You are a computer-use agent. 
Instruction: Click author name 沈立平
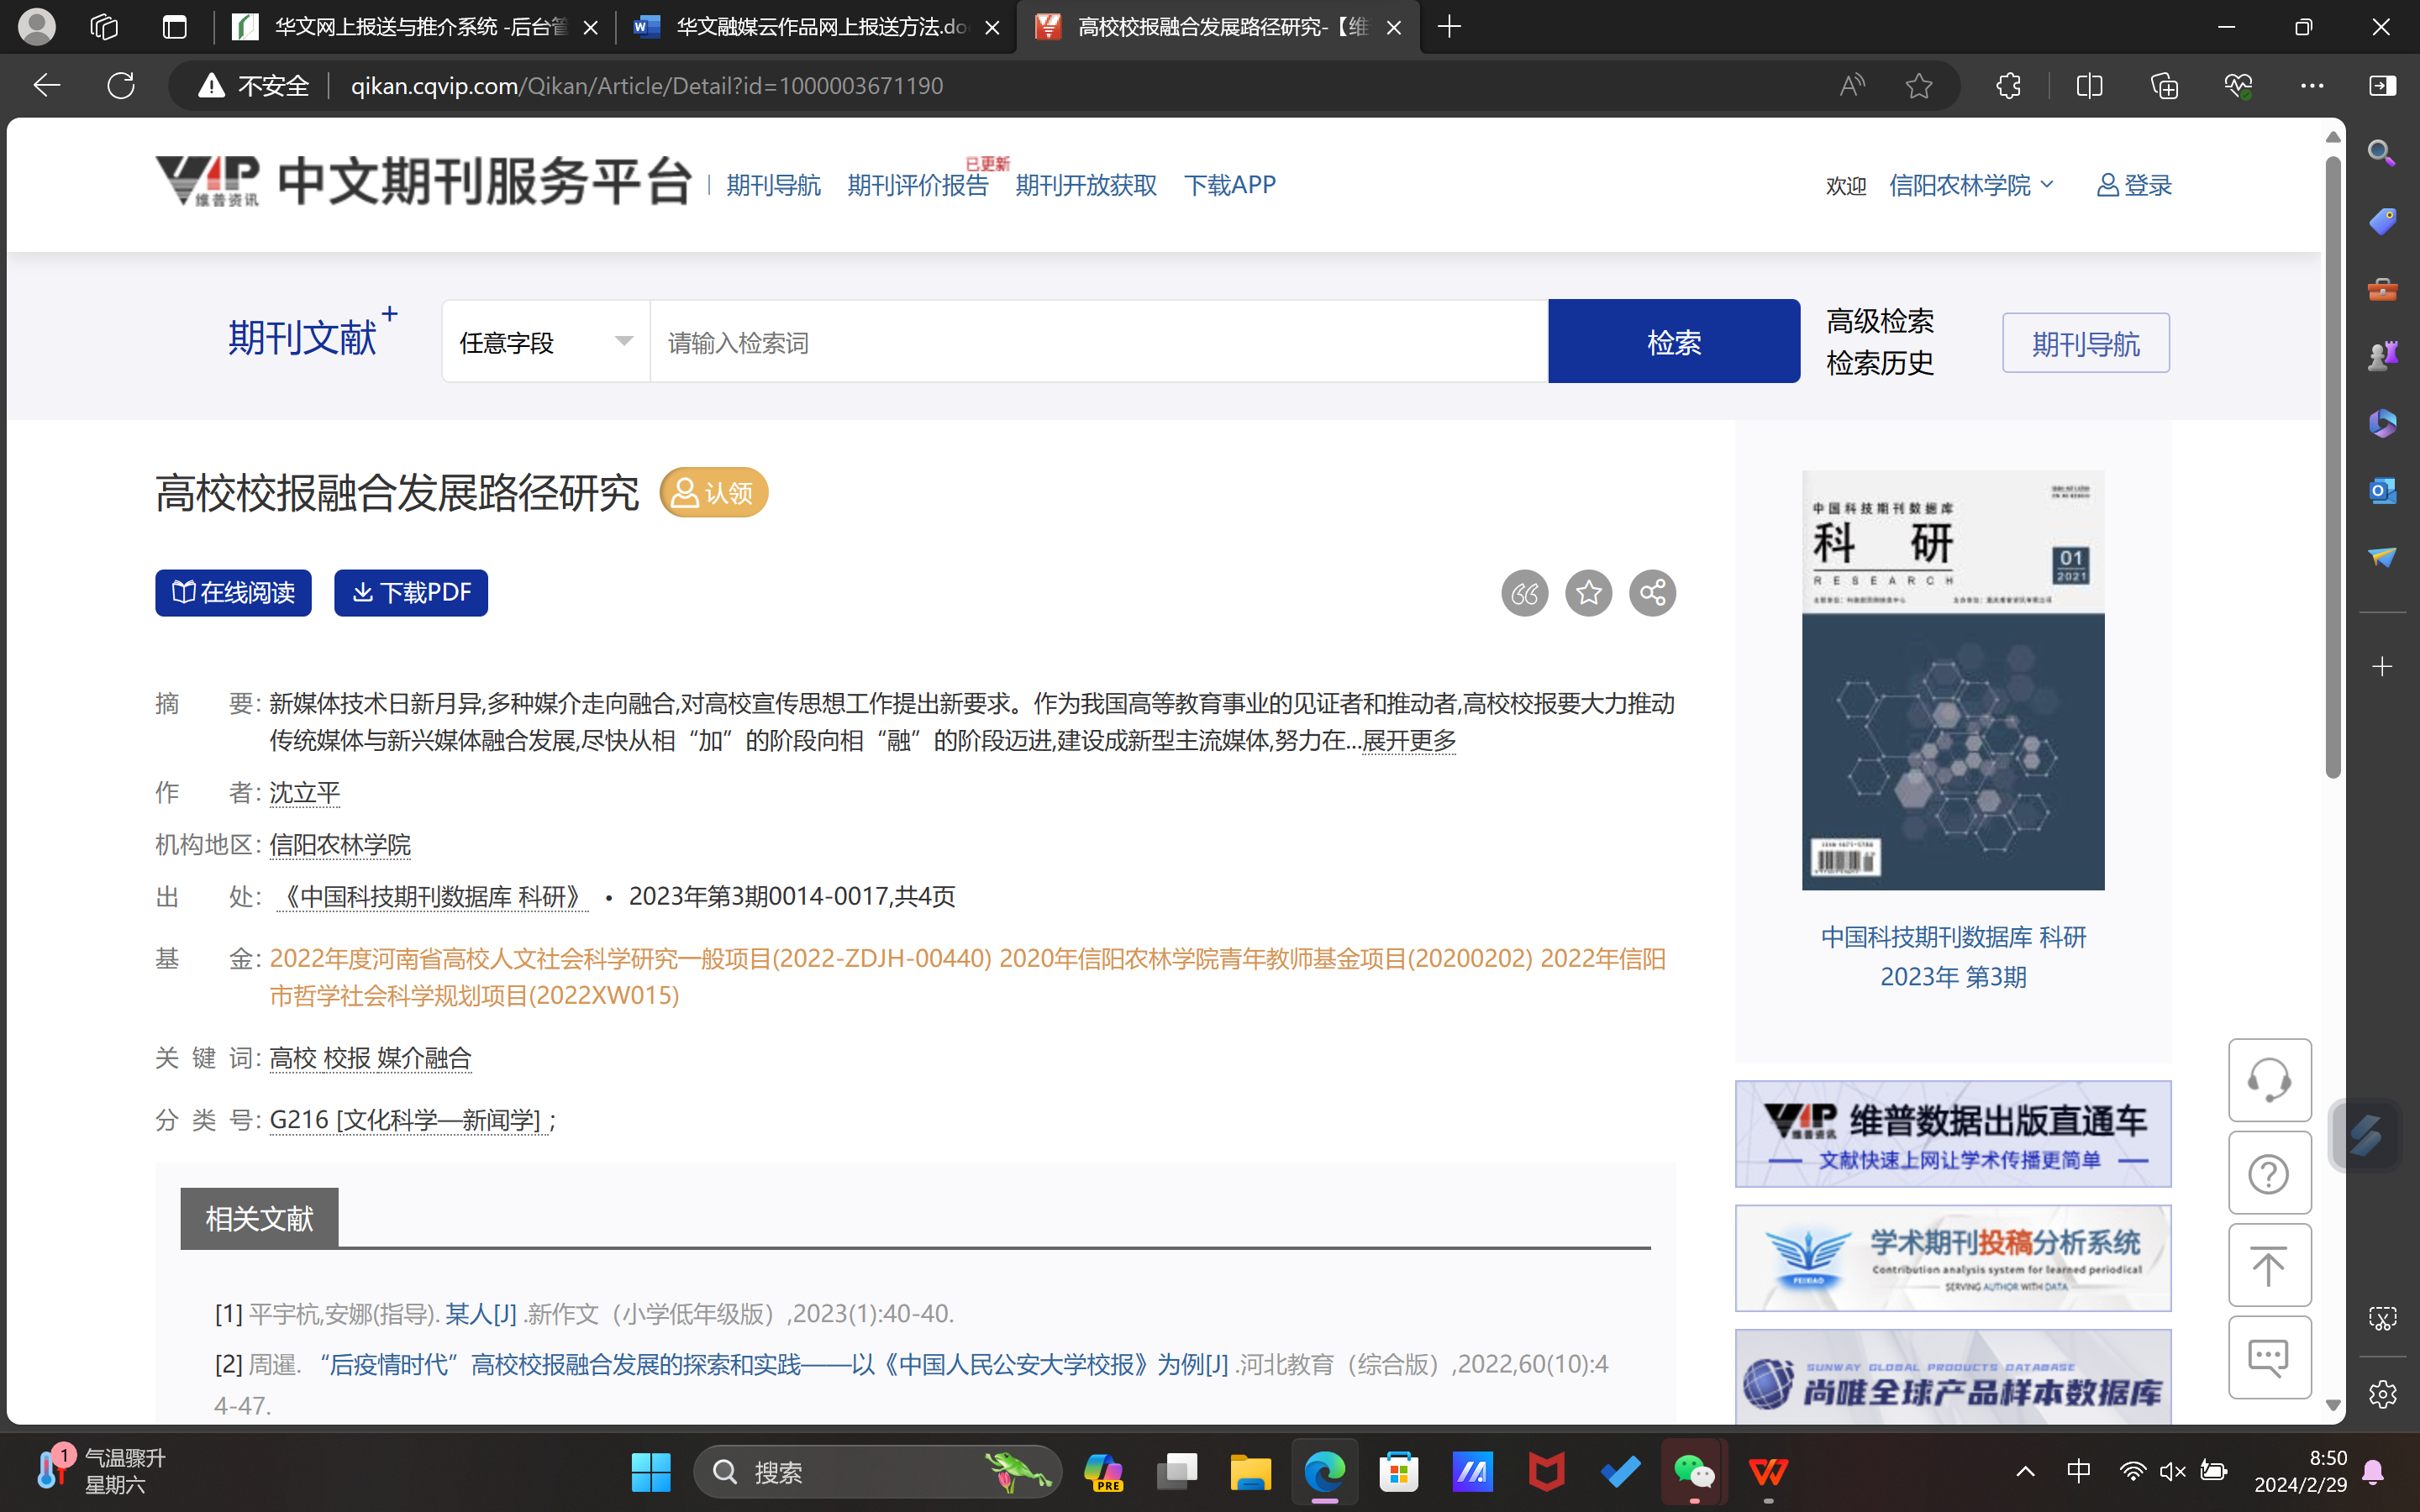coord(304,793)
